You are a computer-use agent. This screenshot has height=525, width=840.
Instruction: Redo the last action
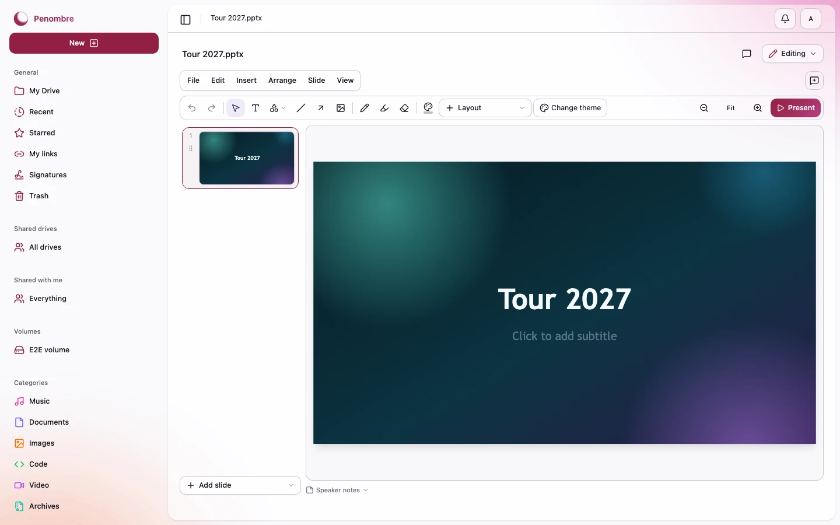[x=212, y=108]
